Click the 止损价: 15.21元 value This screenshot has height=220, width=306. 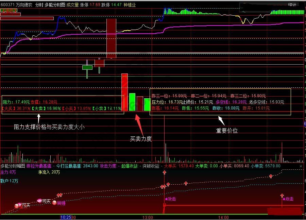[198, 102]
